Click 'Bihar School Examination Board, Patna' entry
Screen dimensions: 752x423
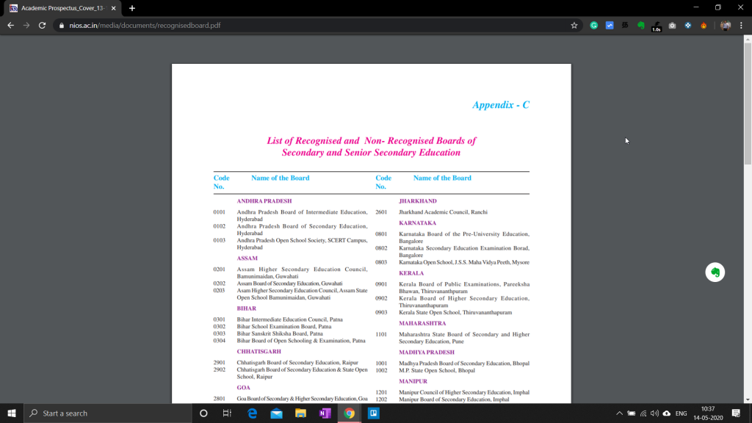(284, 327)
